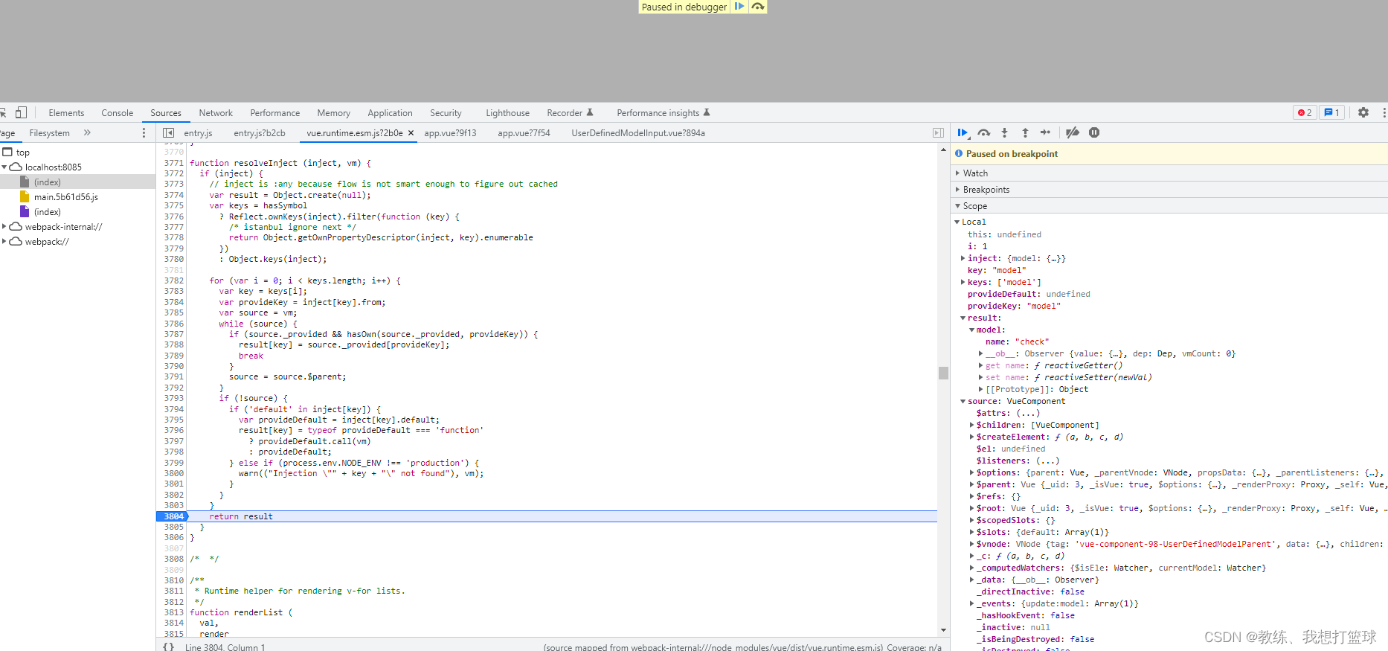This screenshot has width=1388, height=651.
Task: Click the editor scrollbar down arrow
Action: point(943,630)
